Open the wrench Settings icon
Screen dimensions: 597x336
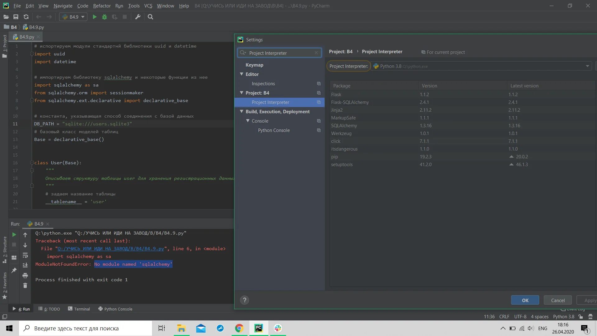pyautogui.click(x=138, y=17)
